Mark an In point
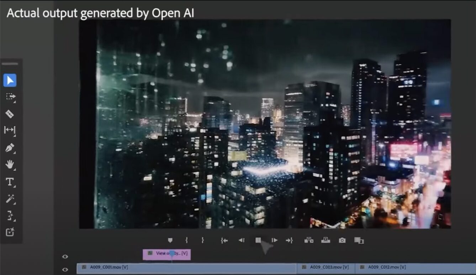 pyautogui.click(x=186, y=240)
